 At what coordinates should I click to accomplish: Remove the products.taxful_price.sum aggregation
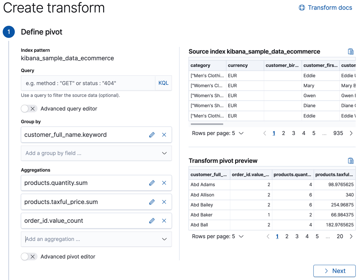pos(164,202)
